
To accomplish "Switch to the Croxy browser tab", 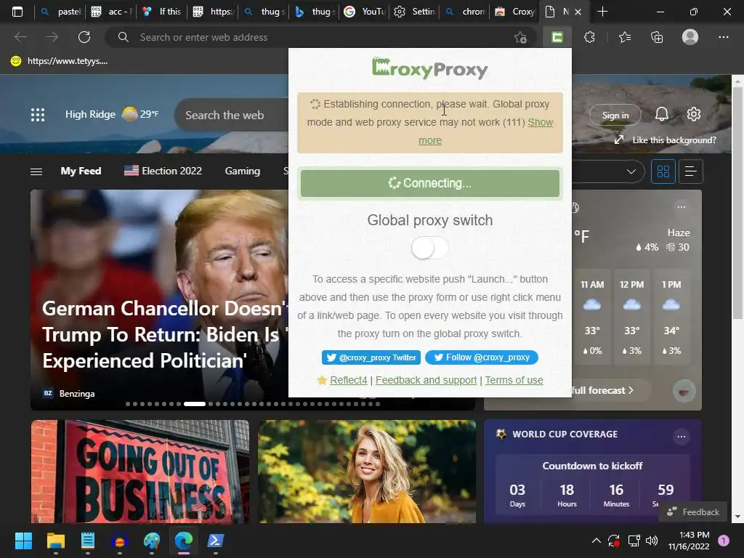I will [516, 12].
